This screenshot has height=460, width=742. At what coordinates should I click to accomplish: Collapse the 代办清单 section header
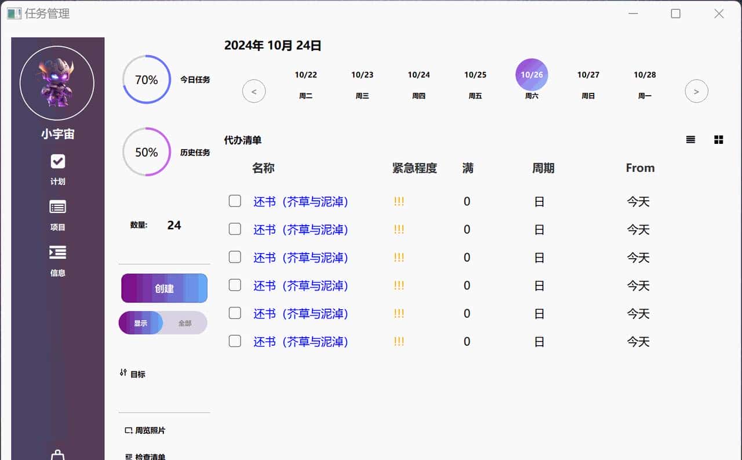[x=242, y=140]
